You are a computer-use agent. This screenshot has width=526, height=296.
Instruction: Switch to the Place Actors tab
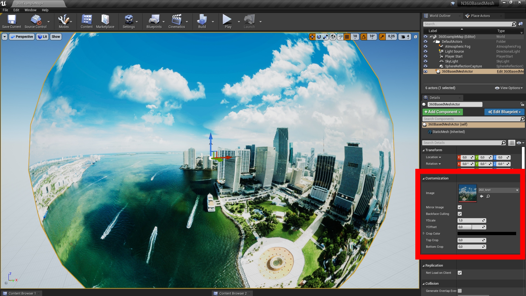tap(480, 16)
